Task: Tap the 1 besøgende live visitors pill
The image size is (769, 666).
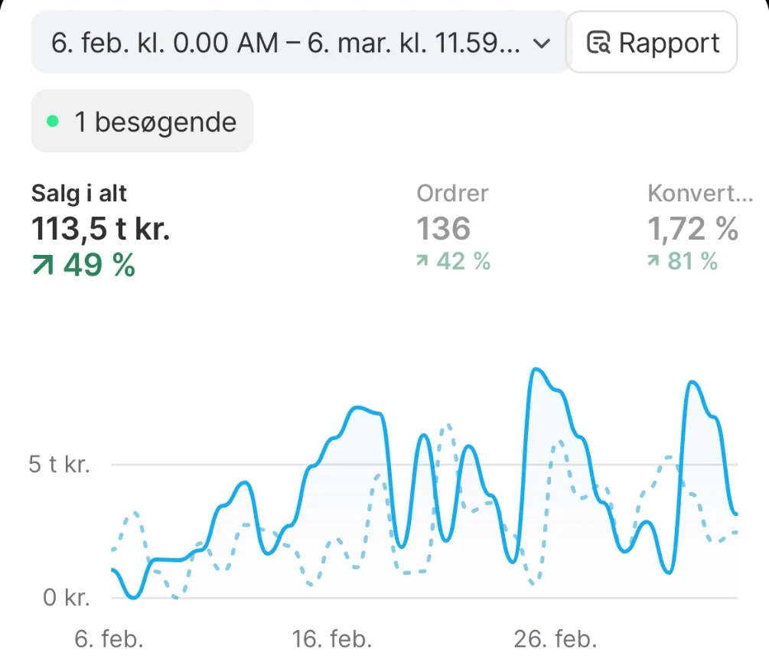Action: pyautogui.click(x=142, y=121)
